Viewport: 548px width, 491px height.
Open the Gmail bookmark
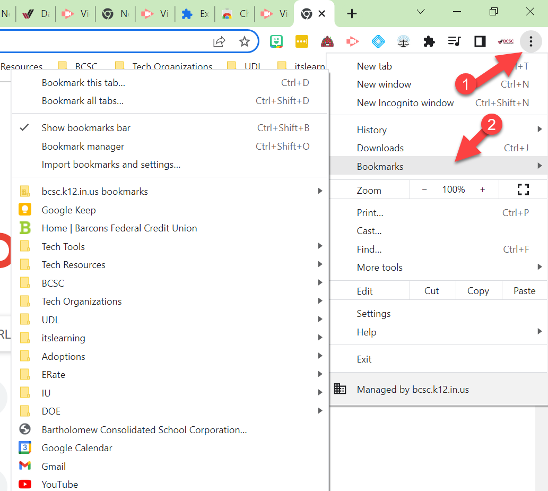click(x=170, y=467)
